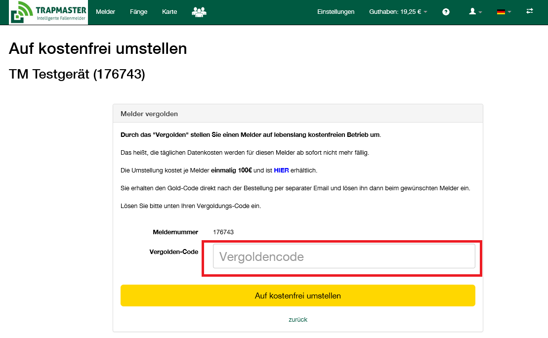Open the user account menu
The image size is (548, 338).
click(x=475, y=12)
